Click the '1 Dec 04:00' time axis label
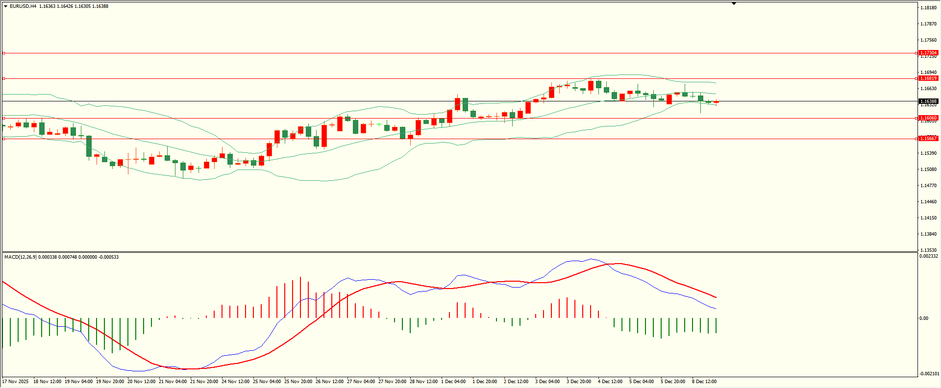Viewport: 941px width, 388px height. (x=453, y=381)
